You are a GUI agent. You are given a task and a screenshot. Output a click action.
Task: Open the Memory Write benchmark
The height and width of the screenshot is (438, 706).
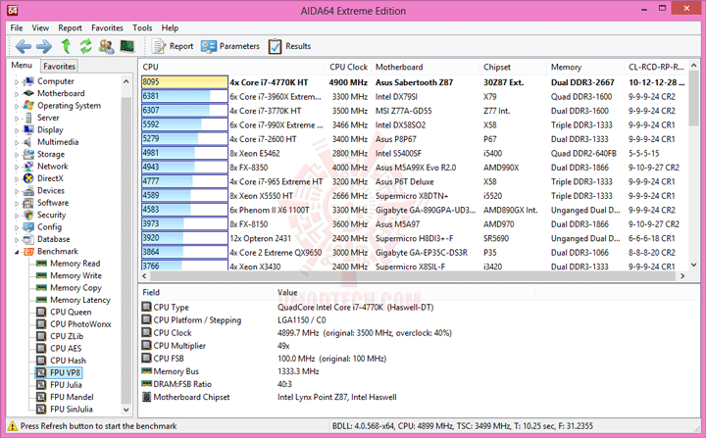pos(76,275)
